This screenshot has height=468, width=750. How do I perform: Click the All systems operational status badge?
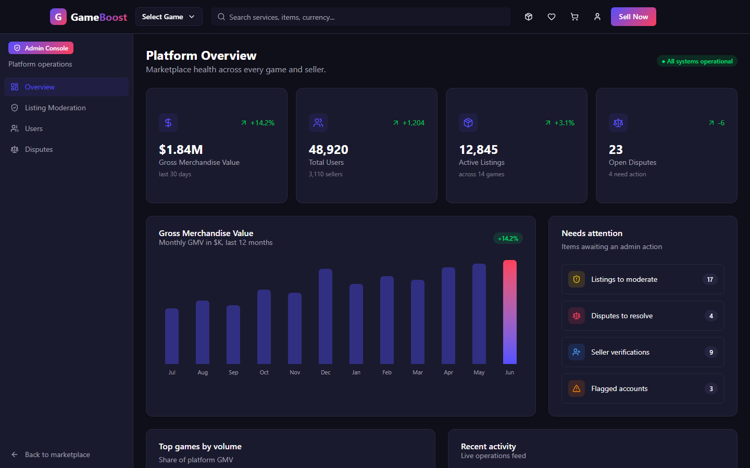pyautogui.click(x=697, y=61)
